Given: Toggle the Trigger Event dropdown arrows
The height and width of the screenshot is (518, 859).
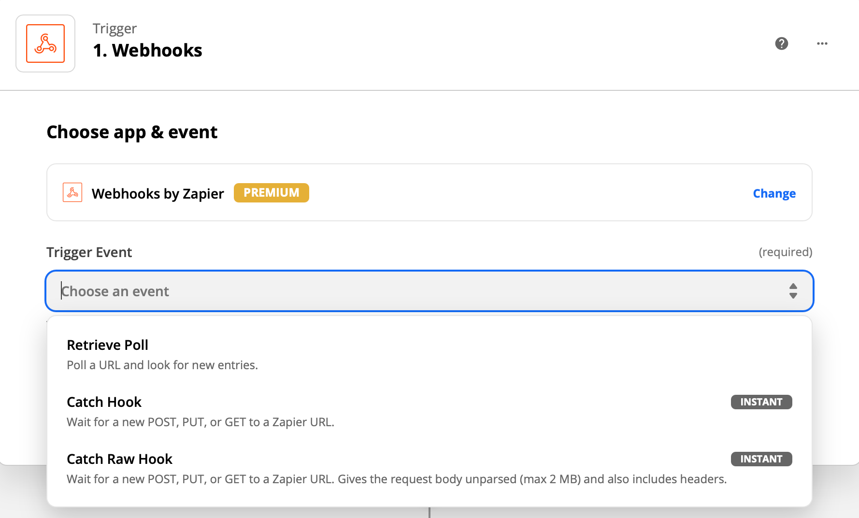Looking at the screenshot, I should tap(793, 291).
